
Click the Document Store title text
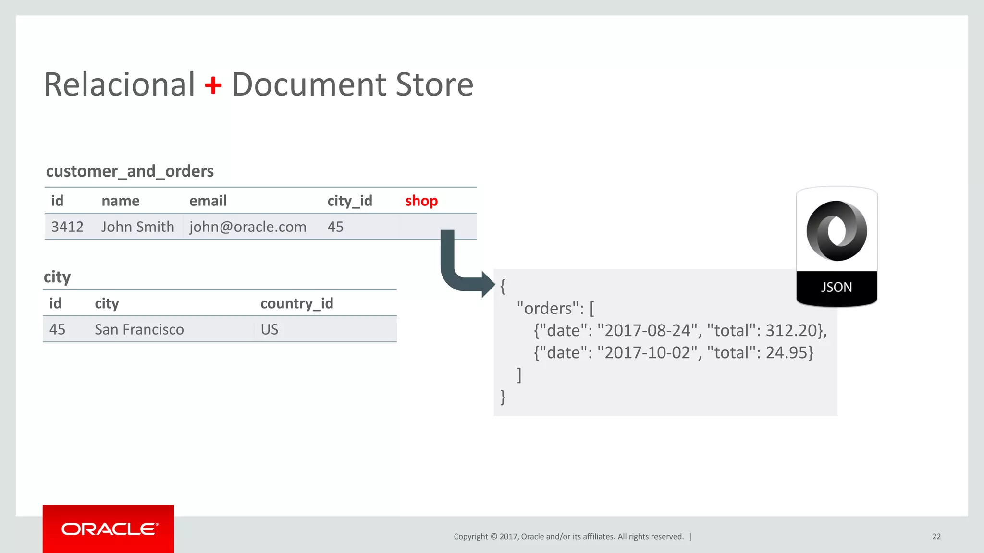coord(352,84)
